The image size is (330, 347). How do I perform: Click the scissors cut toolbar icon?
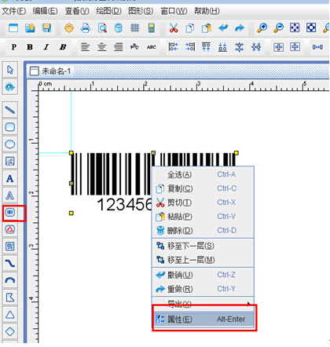(174, 27)
